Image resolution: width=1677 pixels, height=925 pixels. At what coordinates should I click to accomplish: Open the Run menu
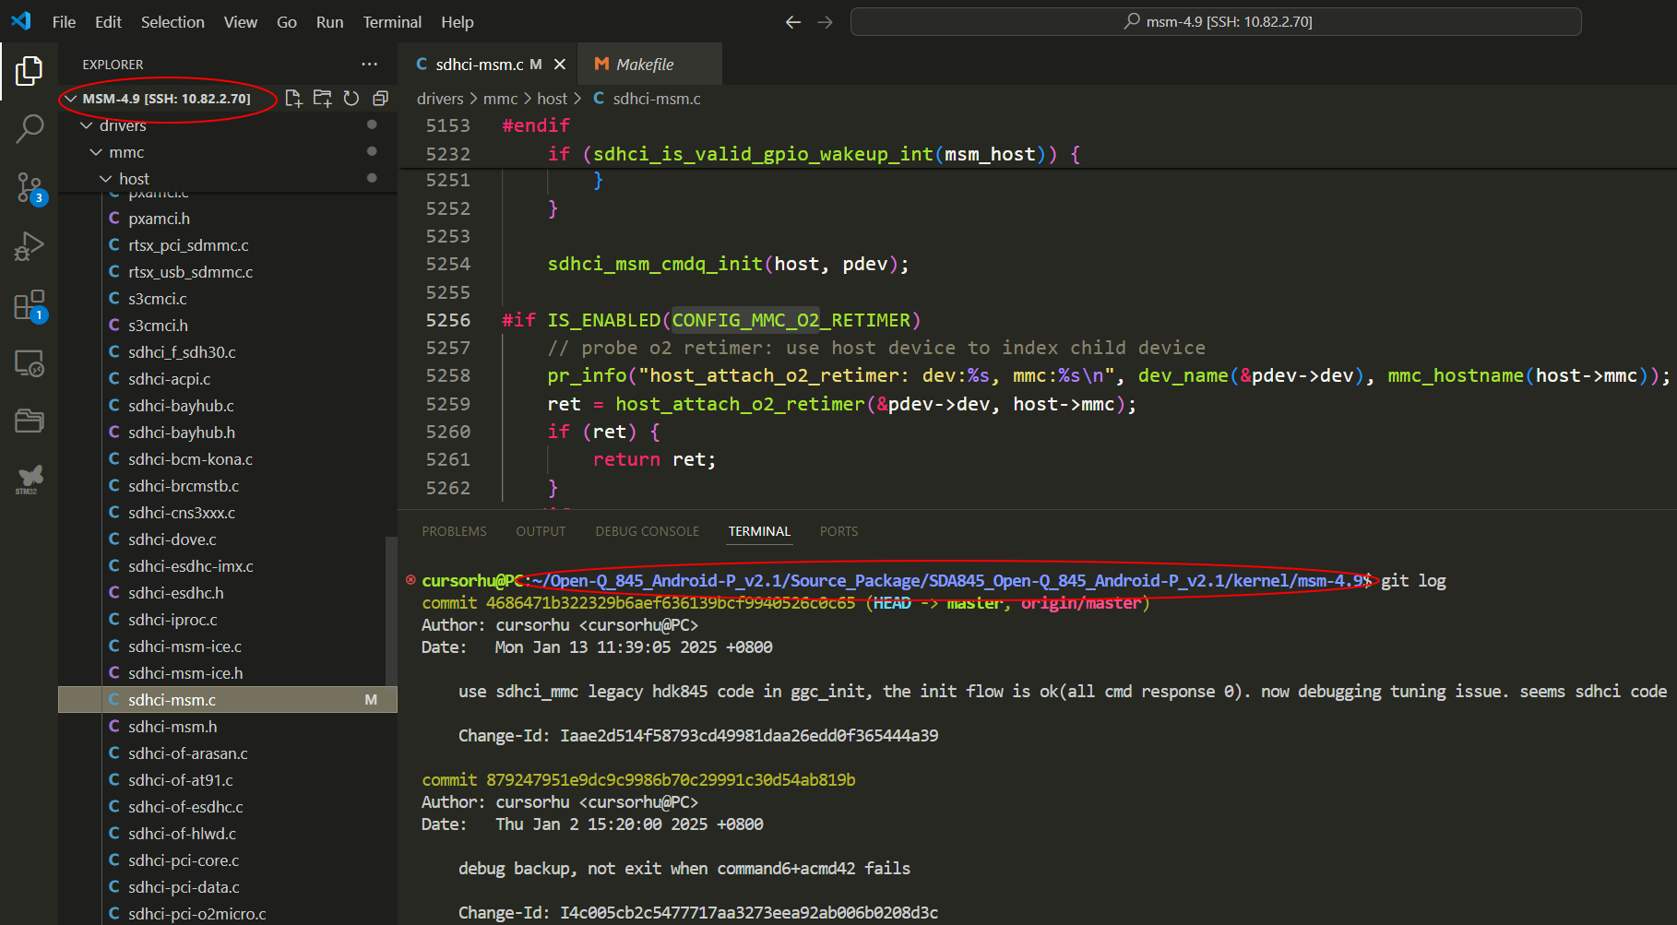(329, 22)
